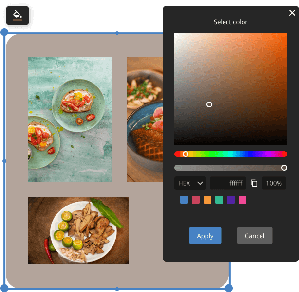Click the hex value input field
299x292 pixels.
click(x=227, y=183)
